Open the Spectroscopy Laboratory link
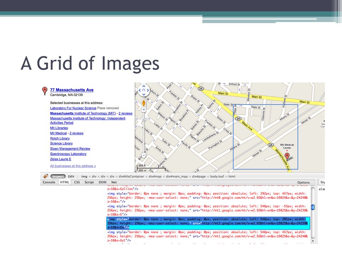 point(68,154)
